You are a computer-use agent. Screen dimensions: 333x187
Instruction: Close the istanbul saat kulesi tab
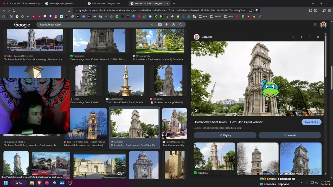click(x=168, y=3)
